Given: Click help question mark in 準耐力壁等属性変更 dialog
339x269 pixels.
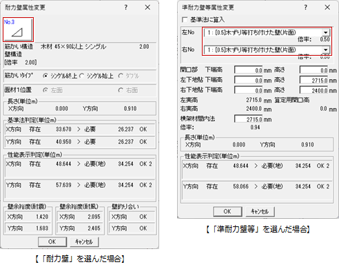Looking at the screenshot, I should pos(306,8).
